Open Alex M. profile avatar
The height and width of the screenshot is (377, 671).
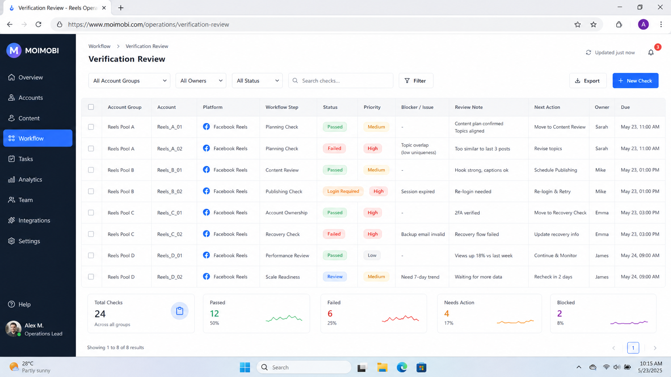[13, 329]
